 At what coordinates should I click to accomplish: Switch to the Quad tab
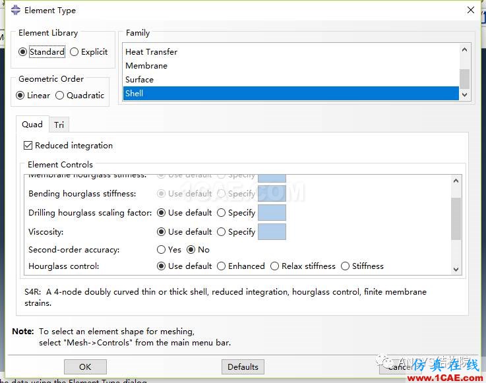32,125
